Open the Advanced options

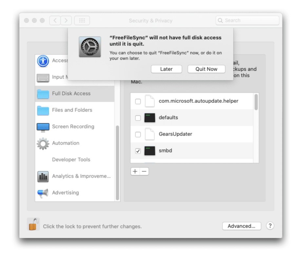click(242, 226)
